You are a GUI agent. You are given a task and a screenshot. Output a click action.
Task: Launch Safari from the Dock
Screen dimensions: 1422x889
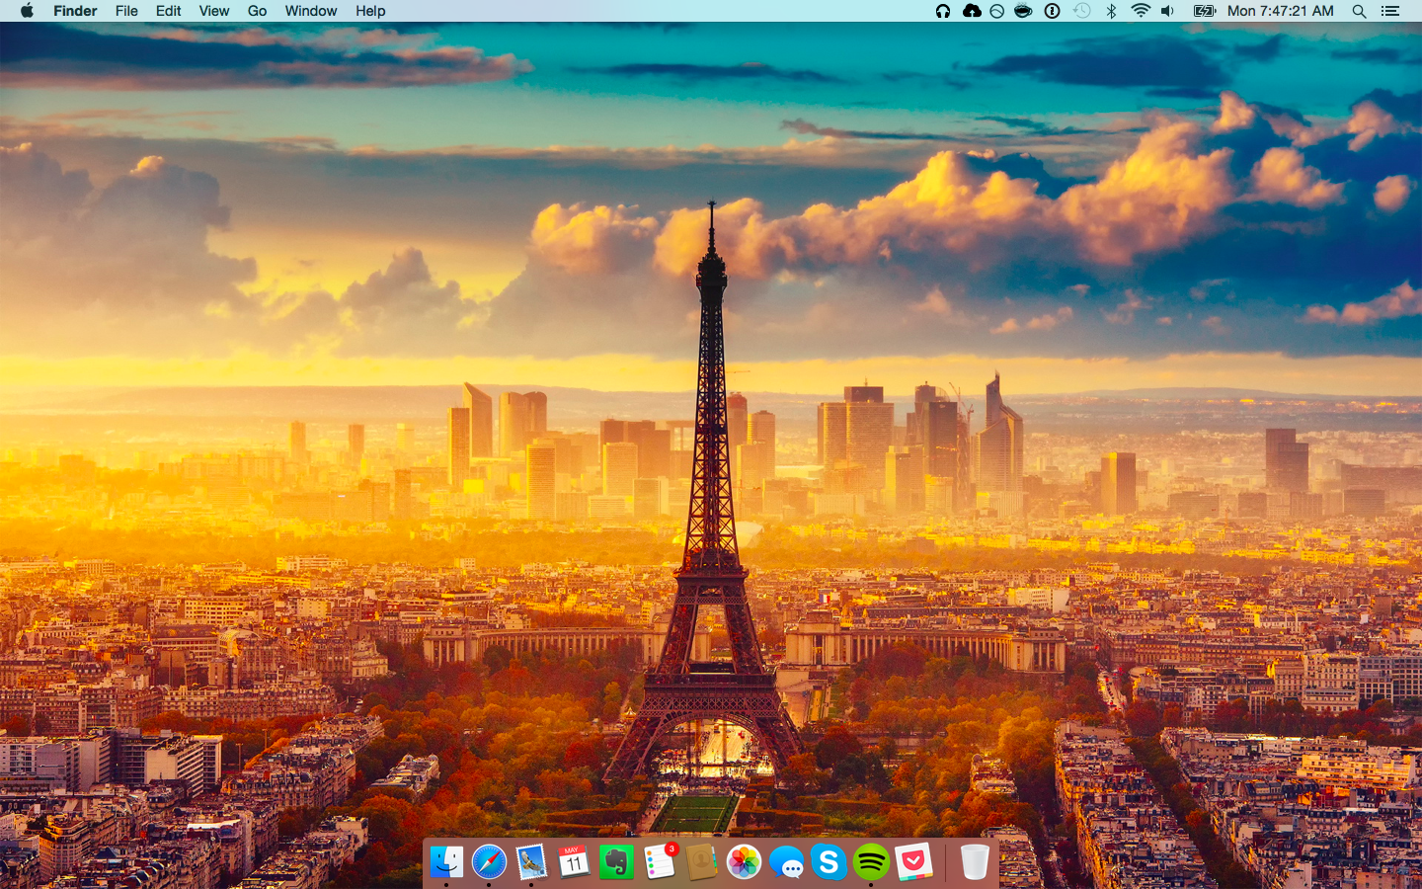(x=489, y=862)
